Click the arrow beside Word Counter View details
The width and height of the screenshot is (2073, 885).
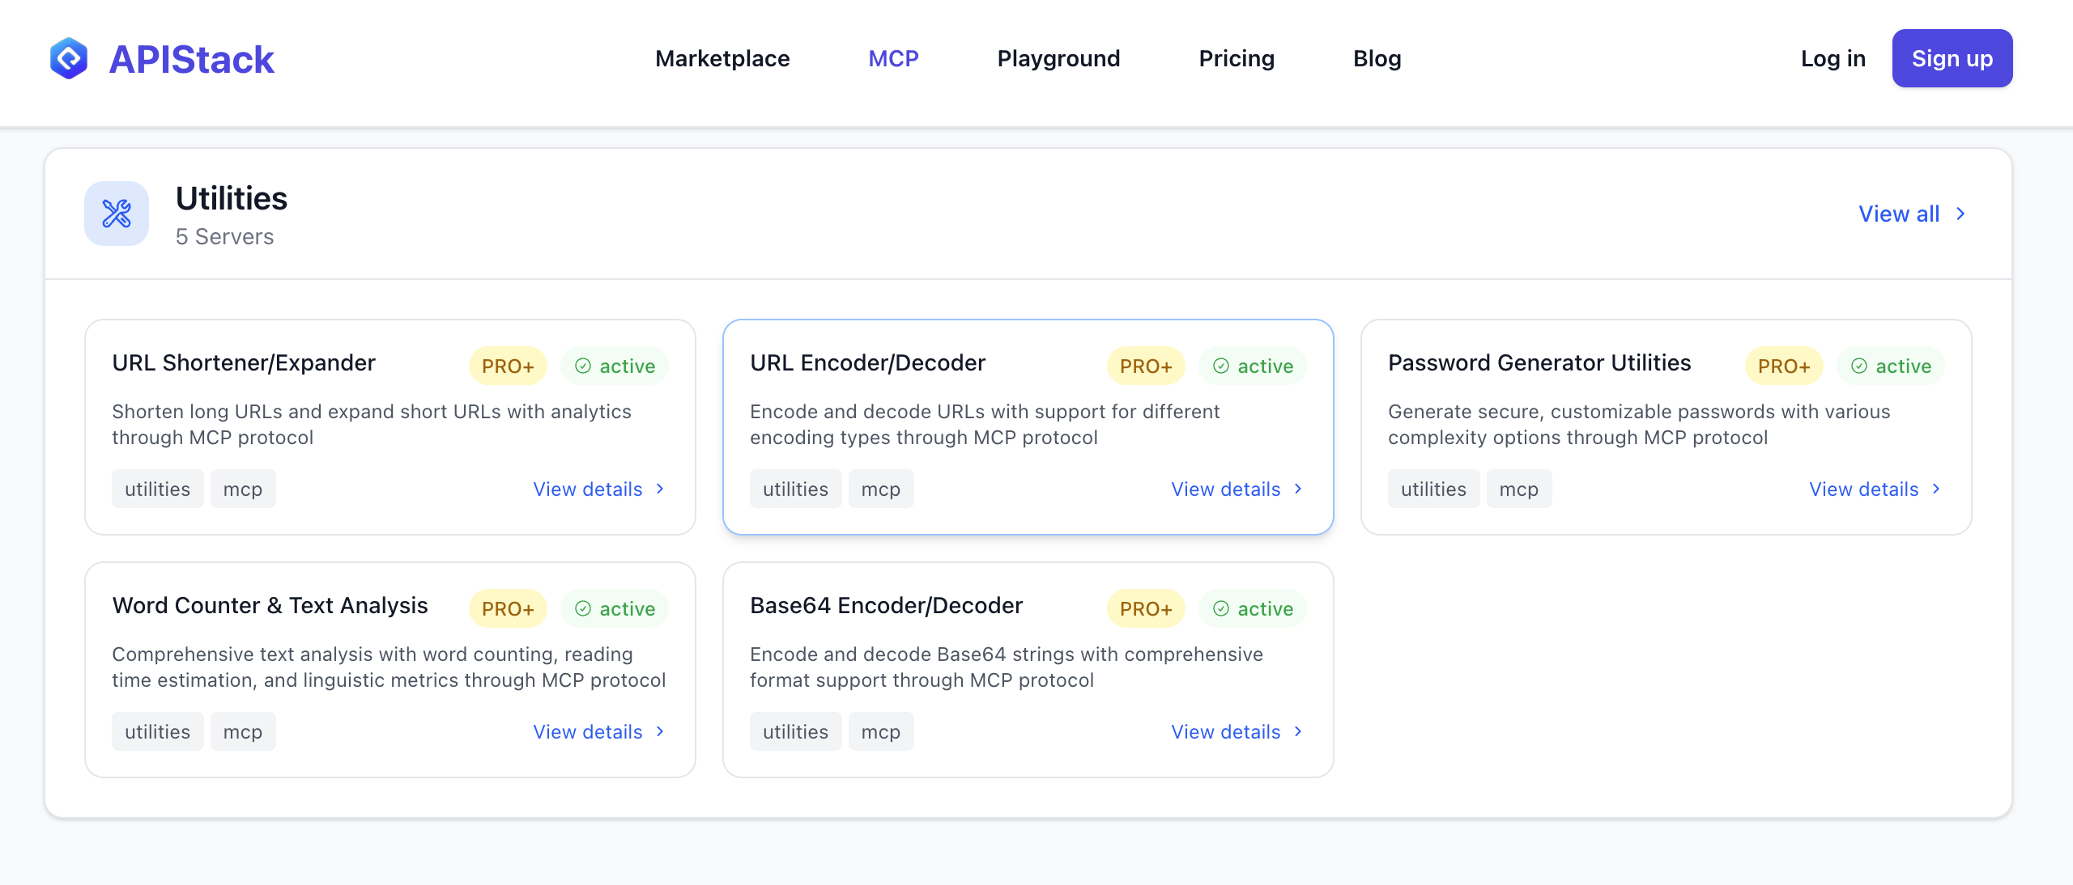pos(660,731)
